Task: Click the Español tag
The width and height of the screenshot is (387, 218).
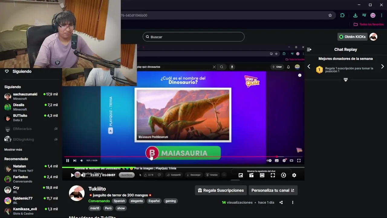Action: click(x=154, y=201)
